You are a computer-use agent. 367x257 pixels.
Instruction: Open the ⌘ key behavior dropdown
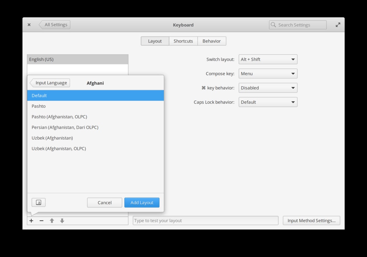268,88
